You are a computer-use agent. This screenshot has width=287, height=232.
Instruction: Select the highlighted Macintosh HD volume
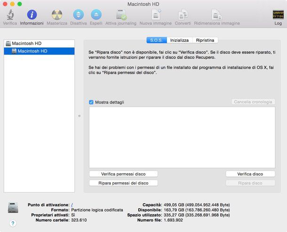point(39,51)
